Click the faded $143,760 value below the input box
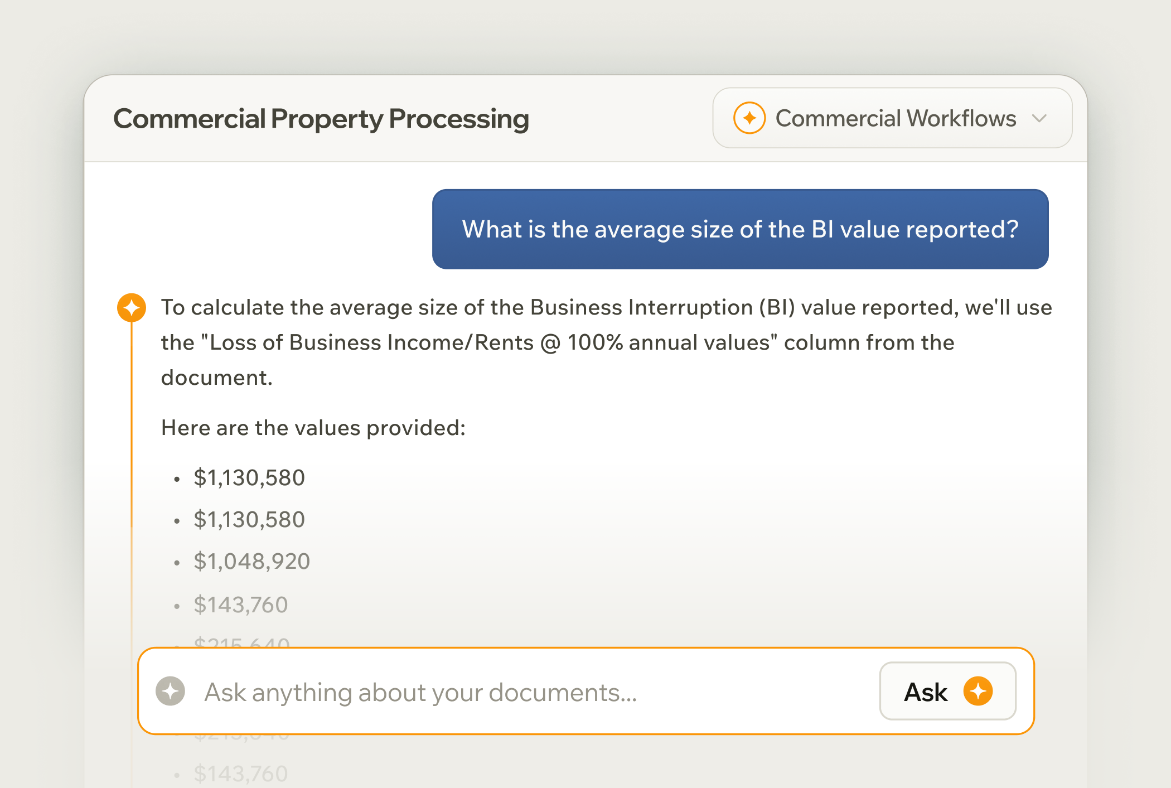 [x=240, y=774]
